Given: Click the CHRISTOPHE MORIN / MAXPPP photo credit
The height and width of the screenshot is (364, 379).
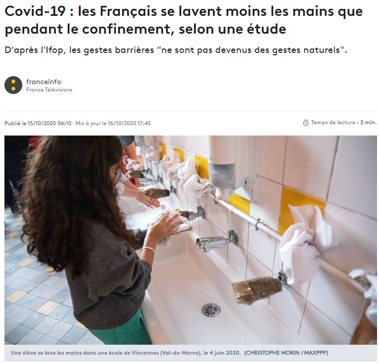Looking at the screenshot, I should click(x=286, y=353).
